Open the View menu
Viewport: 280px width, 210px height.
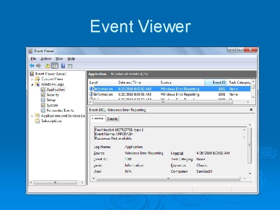click(x=59, y=59)
